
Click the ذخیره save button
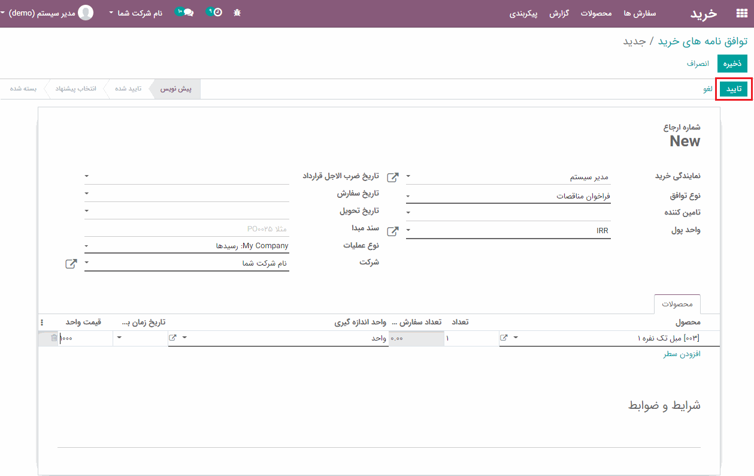[x=732, y=64]
